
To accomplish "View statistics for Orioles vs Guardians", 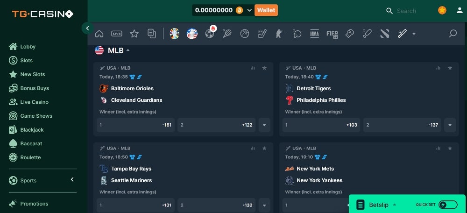I will coord(253,68).
